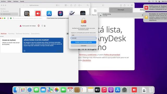167x94 pixels.
Task: Close the blue AnyDesk service install banner
Action: (x=62, y=39)
